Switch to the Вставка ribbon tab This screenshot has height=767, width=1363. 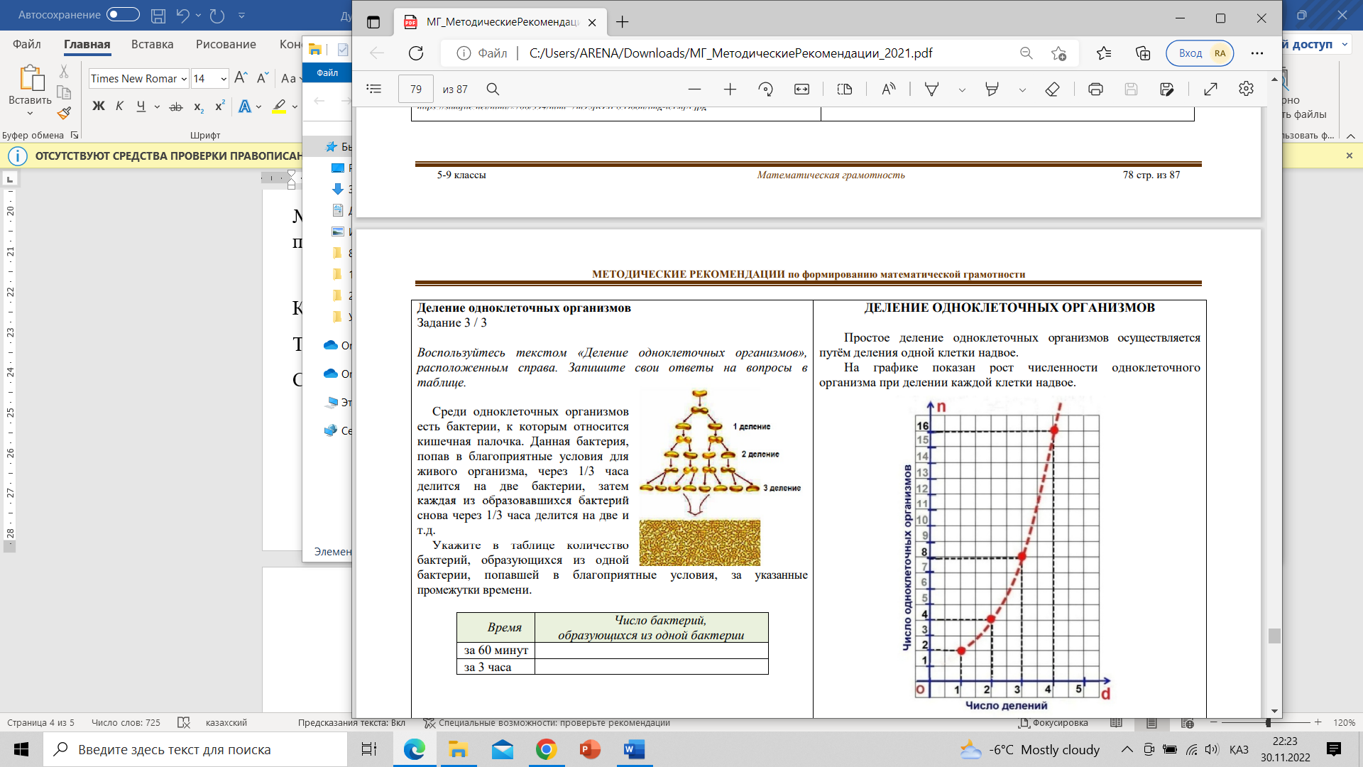click(152, 44)
